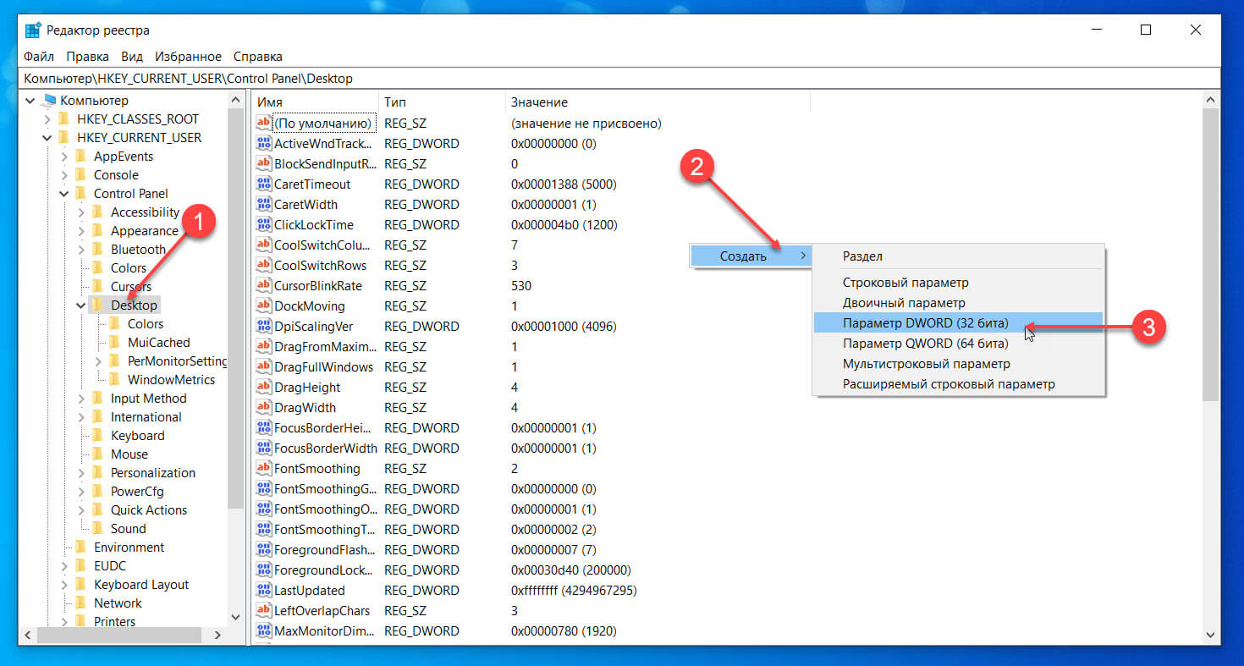Collapse the HKEY_CURRENT_USER node
Screen dimensions: 1244x666
click(47, 138)
